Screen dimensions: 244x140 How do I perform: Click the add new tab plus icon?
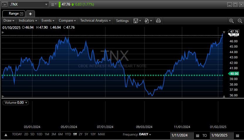pos(30,14)
